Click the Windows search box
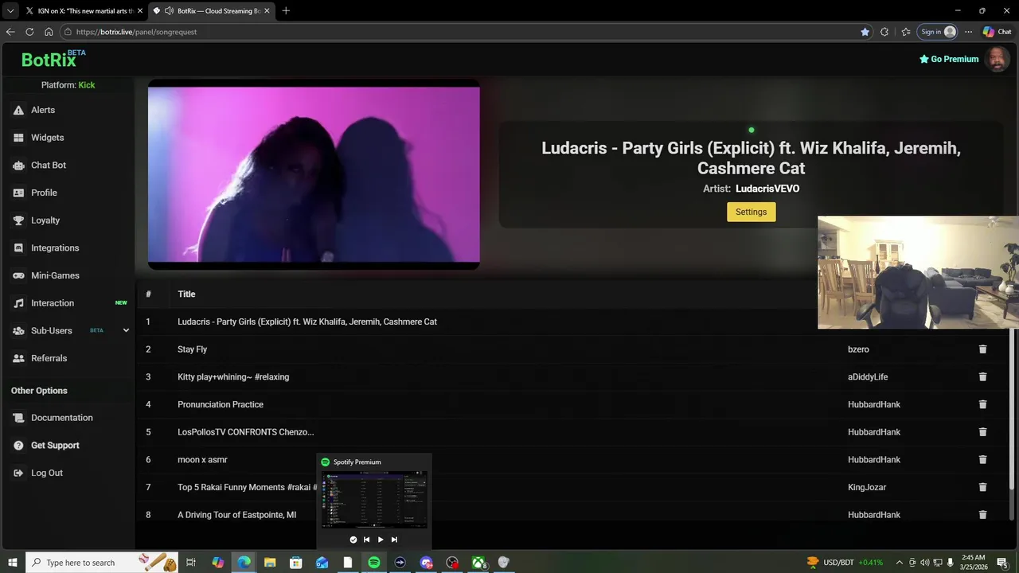 click(103, 563)
